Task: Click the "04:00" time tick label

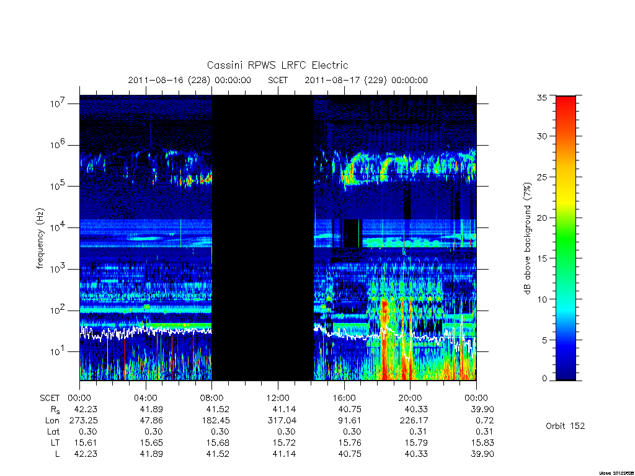Action: pyautogui.click(x=145, y=398)
